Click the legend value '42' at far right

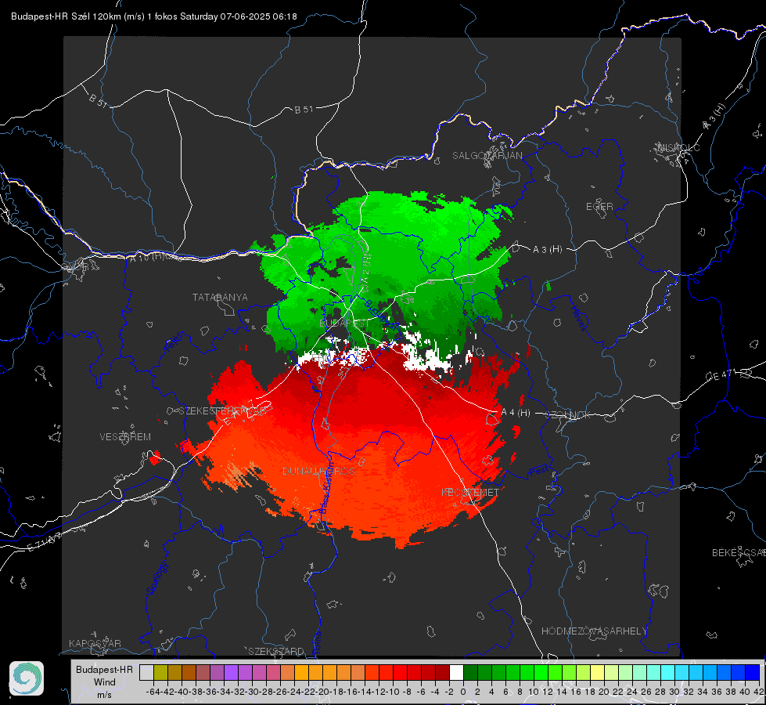pyautogui.click(x=759, y=692)
